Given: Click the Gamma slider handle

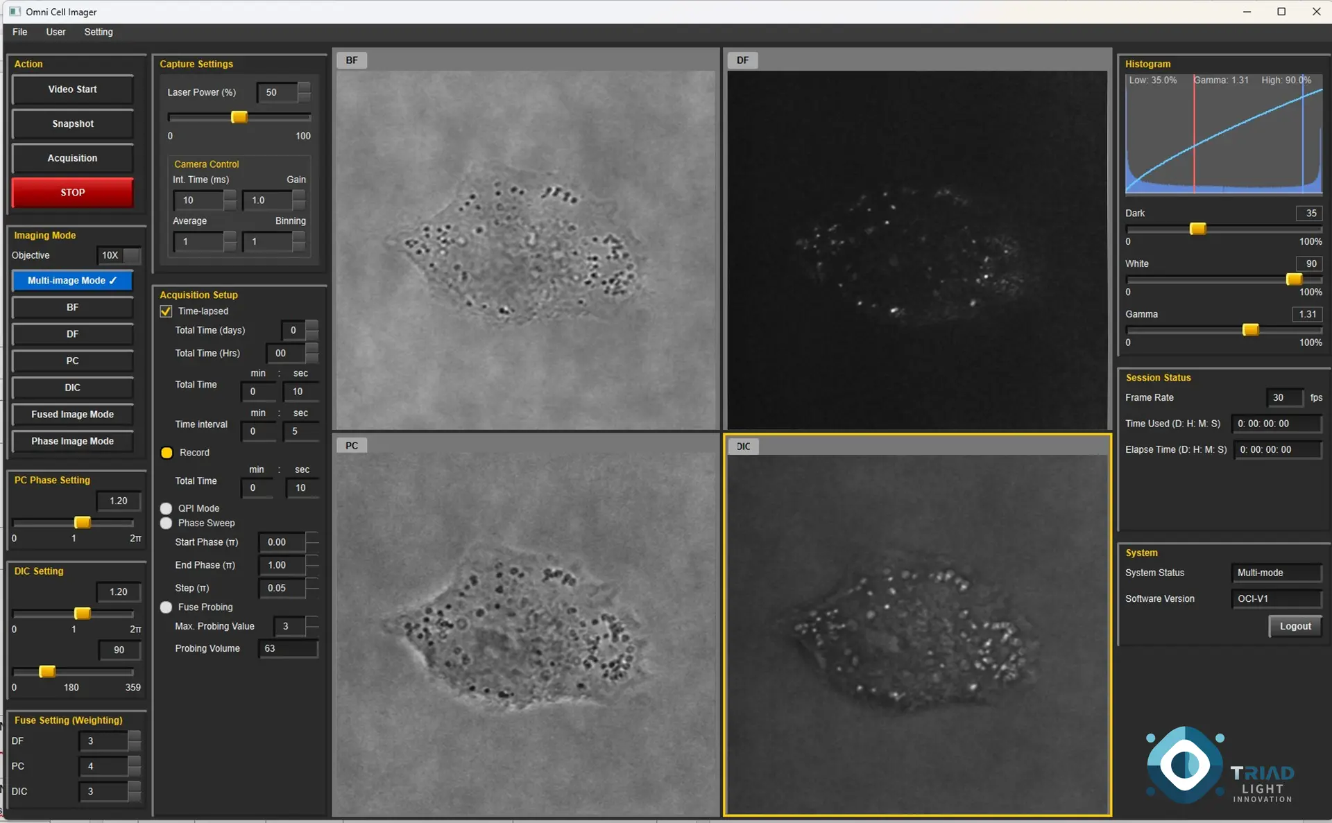Looking at the screenshot, I should 1250,330.
